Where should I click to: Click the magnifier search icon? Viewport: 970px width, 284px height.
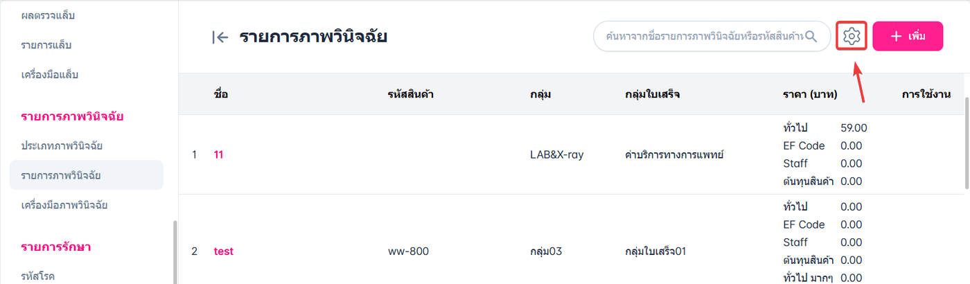811,36
